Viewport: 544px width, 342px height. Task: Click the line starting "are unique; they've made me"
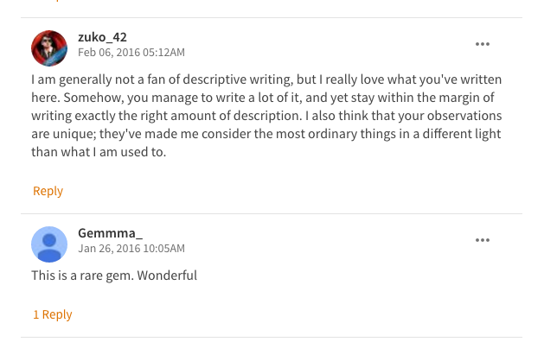266,134
